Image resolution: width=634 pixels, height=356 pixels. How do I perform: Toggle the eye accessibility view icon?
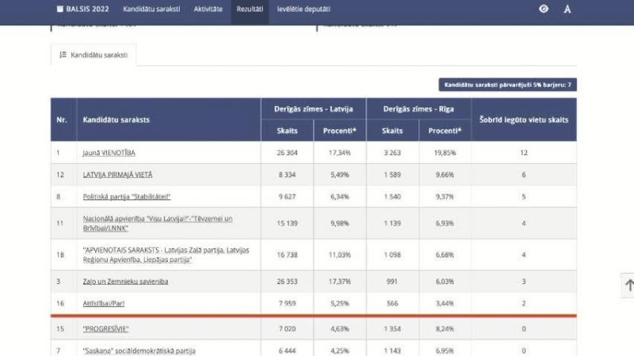[x=544, y=9]
